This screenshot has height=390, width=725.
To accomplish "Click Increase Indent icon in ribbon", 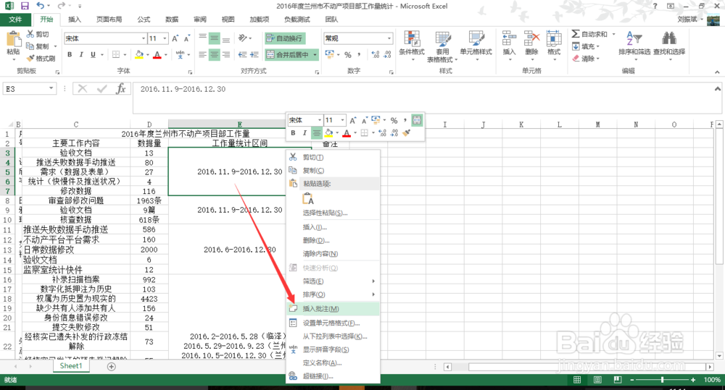I will coord(254,54).
